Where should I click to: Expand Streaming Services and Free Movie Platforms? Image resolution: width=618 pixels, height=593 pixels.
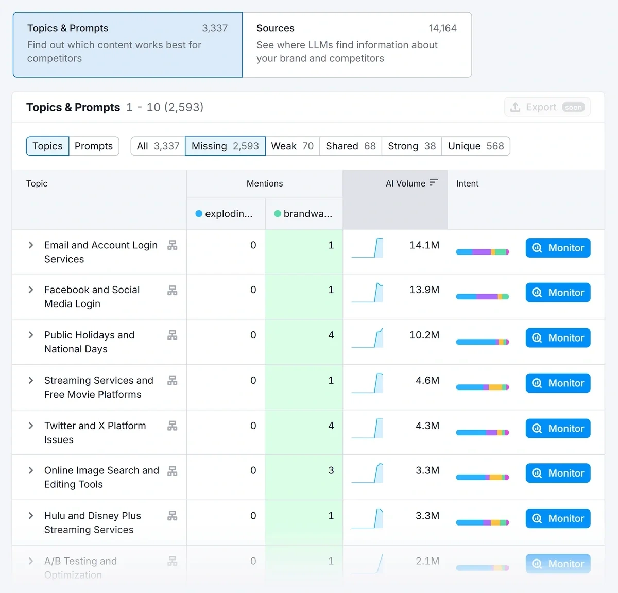coord(30,381)
